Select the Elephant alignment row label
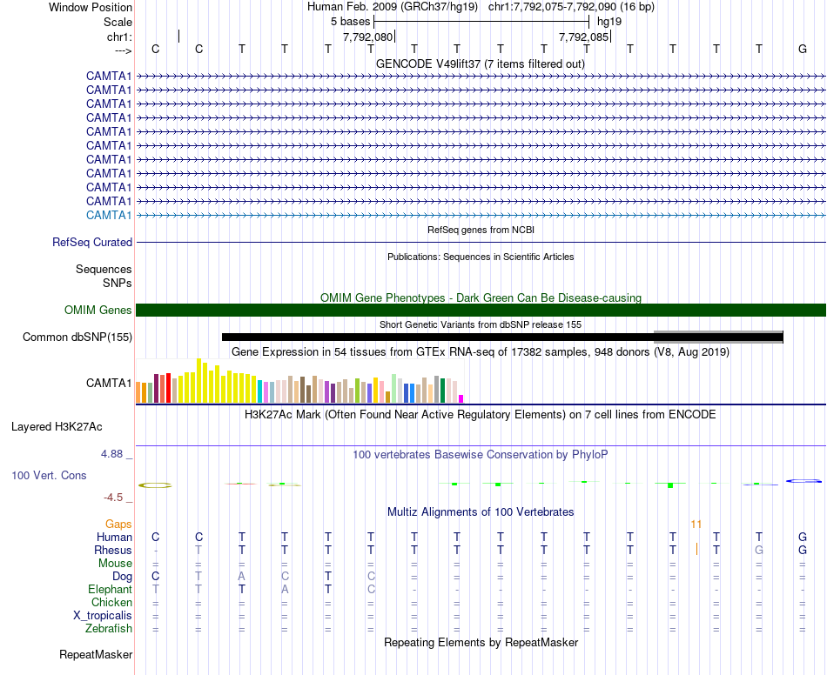The width and height of the screenshot is (827, 675). (x=110, y=589)
